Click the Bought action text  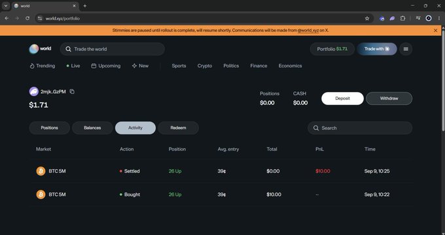132,195
